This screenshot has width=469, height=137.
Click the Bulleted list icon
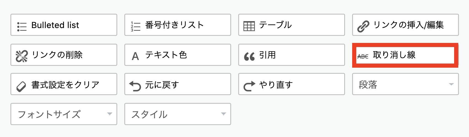(22, 27)
